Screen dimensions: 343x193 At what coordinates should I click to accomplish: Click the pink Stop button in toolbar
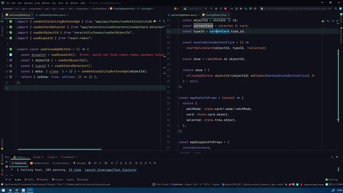coord(225,9)
